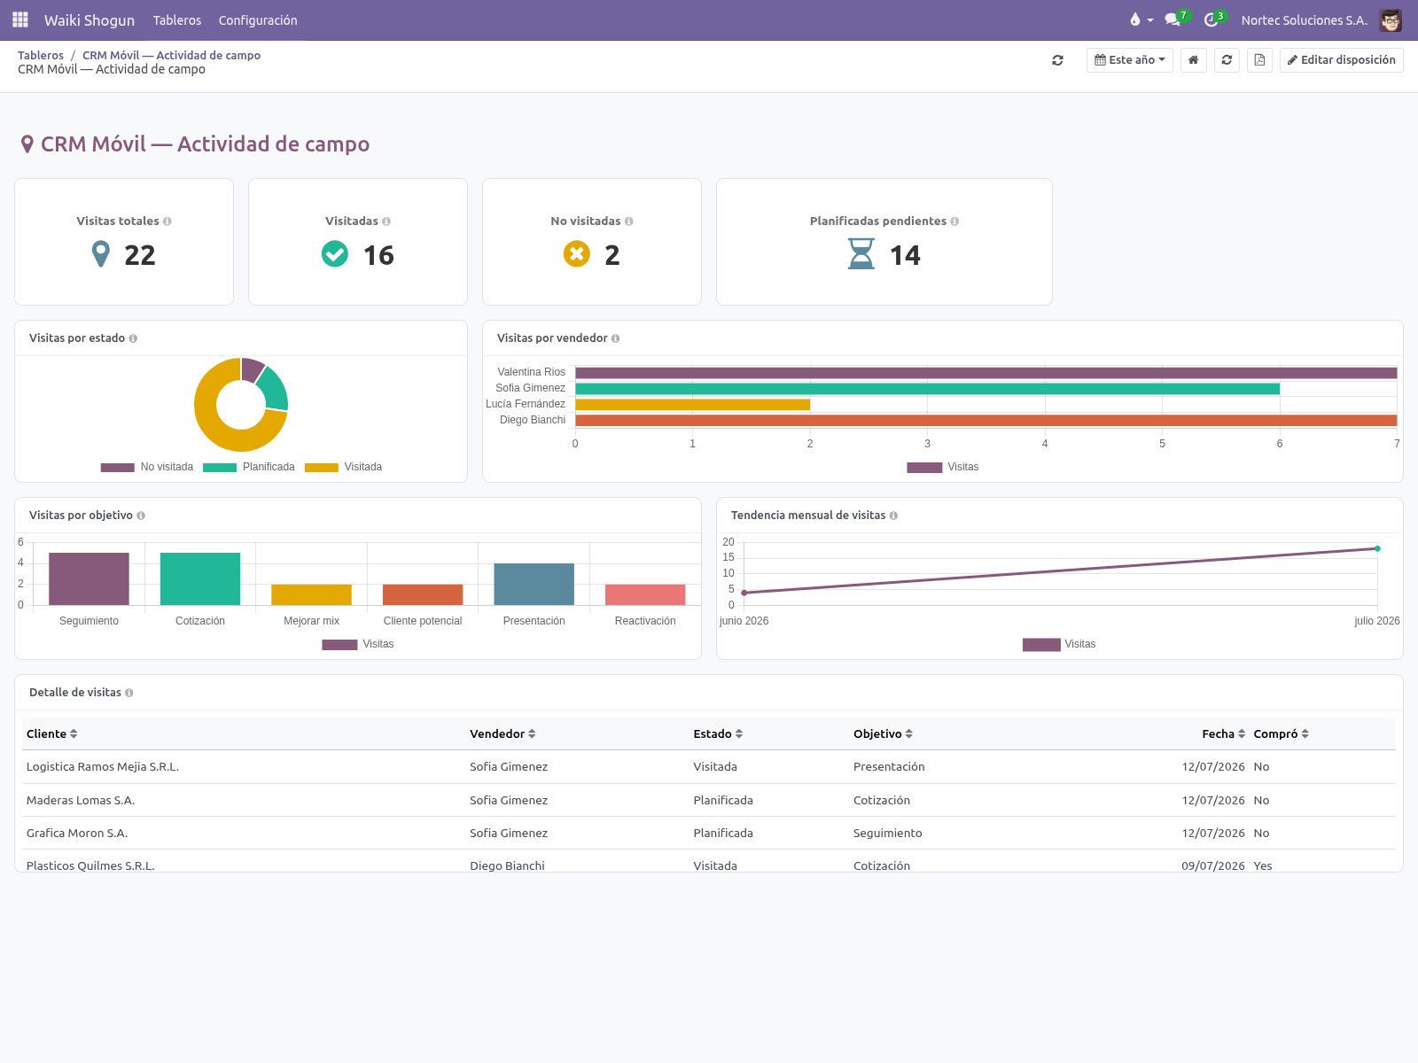Open the Configuración menu
The height and width of the screenshot is (1063, 1418).
[258, 19]
